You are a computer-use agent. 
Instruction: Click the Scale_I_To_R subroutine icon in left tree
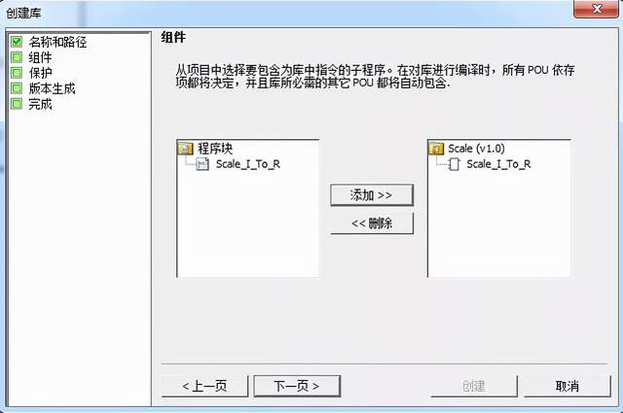click(x=202, y=164)
